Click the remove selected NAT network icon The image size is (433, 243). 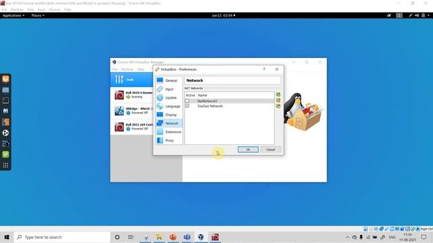click(x=278, y=101)
